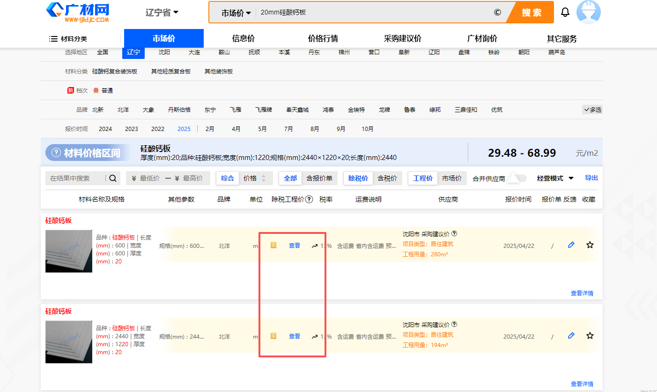
Task: Switch to the 信息价 tab
Action: [x=243, y=38]
